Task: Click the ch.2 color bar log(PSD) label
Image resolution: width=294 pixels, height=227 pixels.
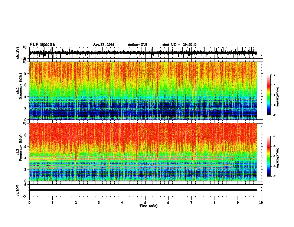Action: pos(278,158)
